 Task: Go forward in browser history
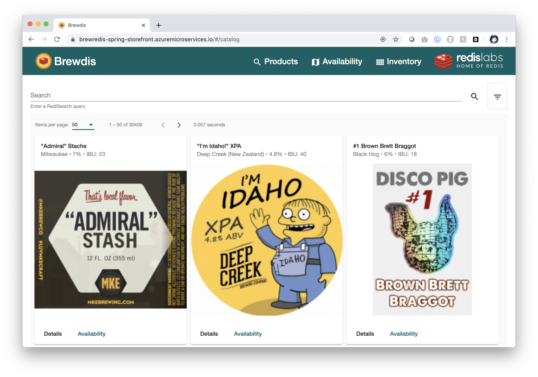tap(44, 39)
